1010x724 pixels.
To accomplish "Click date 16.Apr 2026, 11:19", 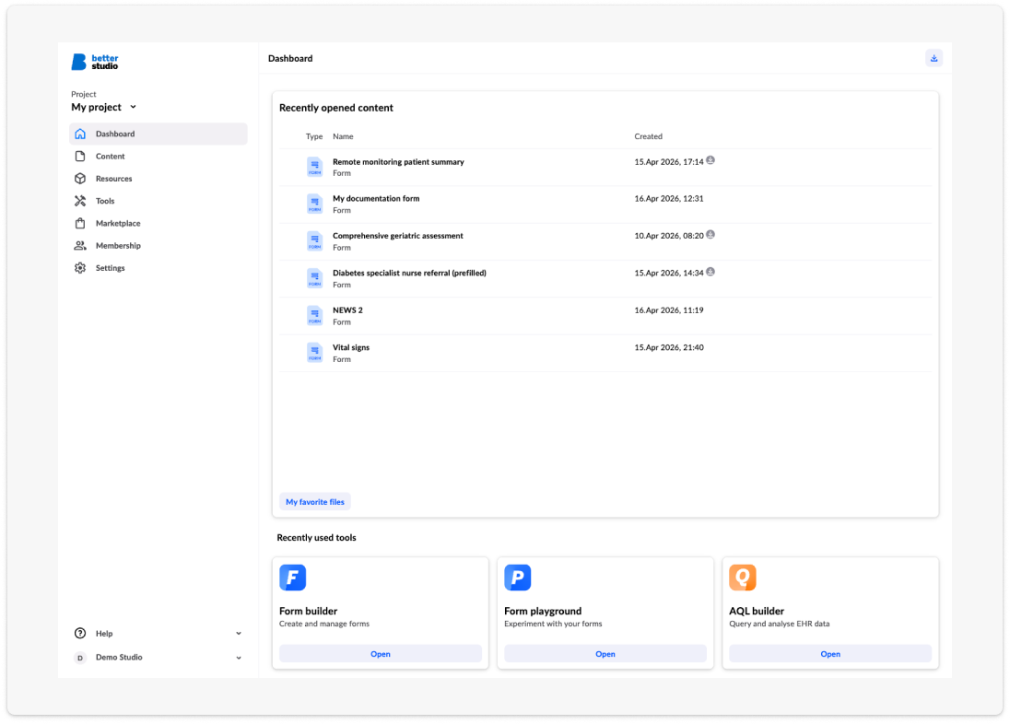I will pyautogui.click(x=669, y=310).
